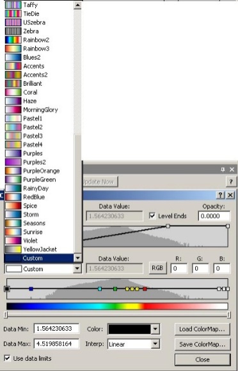This screenshot has height=371, width=238.
Task: Choose Accents2 in the colormap list
Action: (x=39, y=75)
